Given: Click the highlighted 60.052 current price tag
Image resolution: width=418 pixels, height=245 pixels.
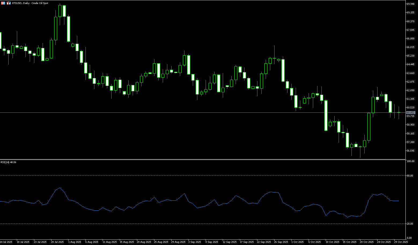Looking at the screenshot, I should (x=410, y=113).
